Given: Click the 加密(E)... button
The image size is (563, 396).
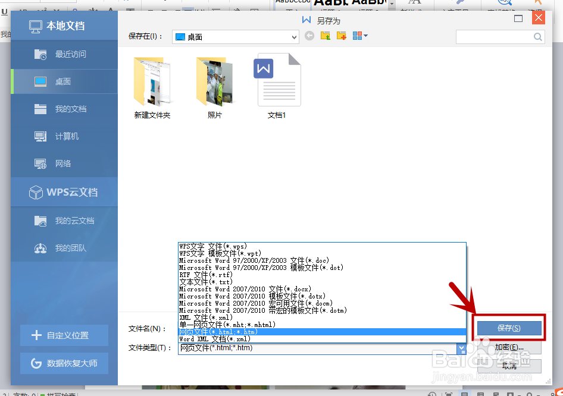Looking at the screenshot, I should tap(509, 347).
